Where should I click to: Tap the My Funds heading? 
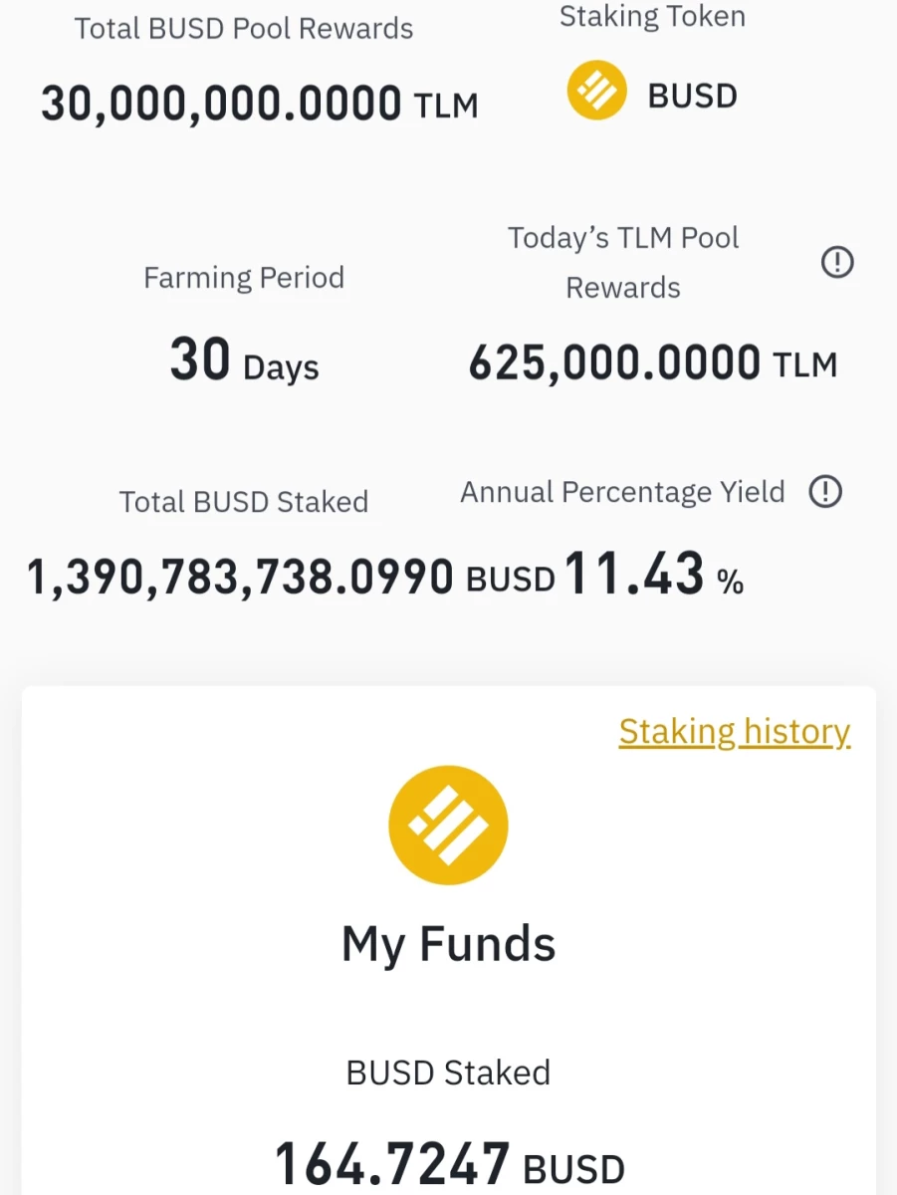click(448, 944)
